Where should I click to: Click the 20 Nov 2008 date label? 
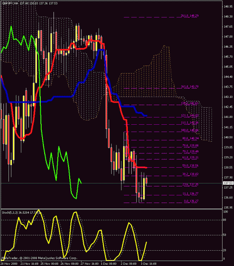click(x=9, y=263)
